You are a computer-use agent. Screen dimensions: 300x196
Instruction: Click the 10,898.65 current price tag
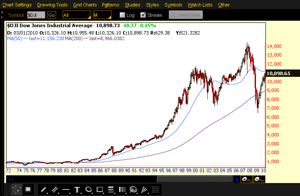(x=283, y=73)
